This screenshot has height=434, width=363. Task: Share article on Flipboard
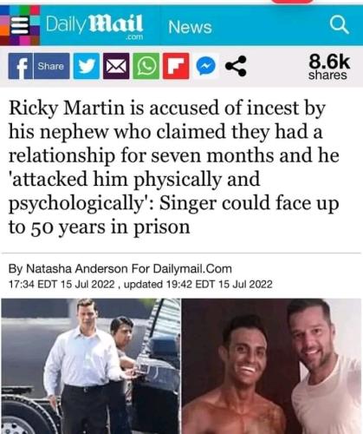pos(176,66)
